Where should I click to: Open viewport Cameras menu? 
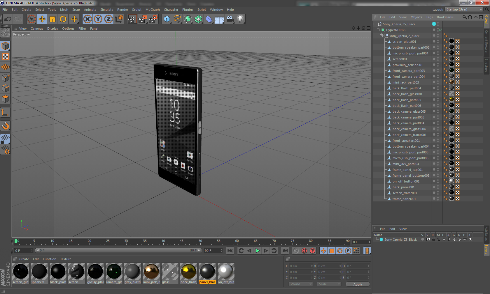tap(37, 29)
